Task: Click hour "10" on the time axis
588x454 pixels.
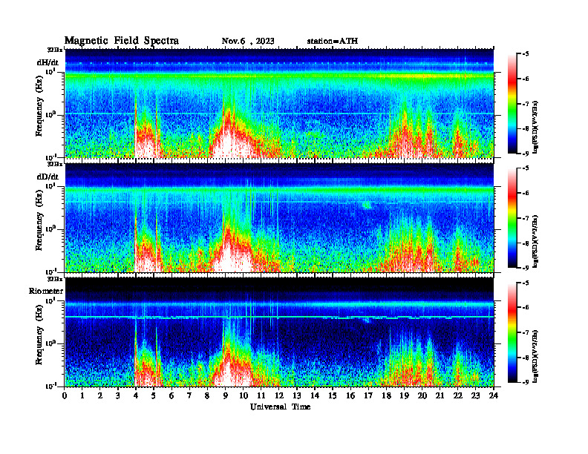Action: pos(244,396)
